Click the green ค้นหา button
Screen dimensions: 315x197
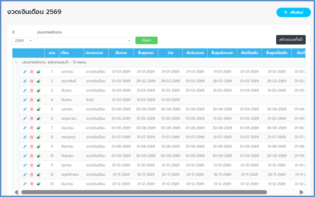147,41
